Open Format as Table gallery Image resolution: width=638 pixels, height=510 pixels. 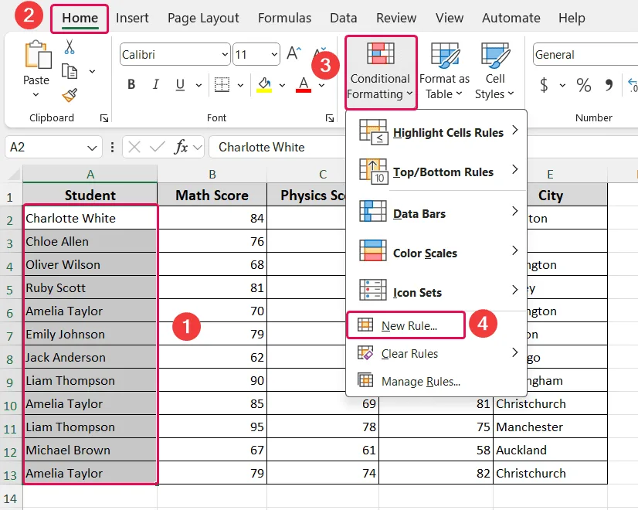444,72
